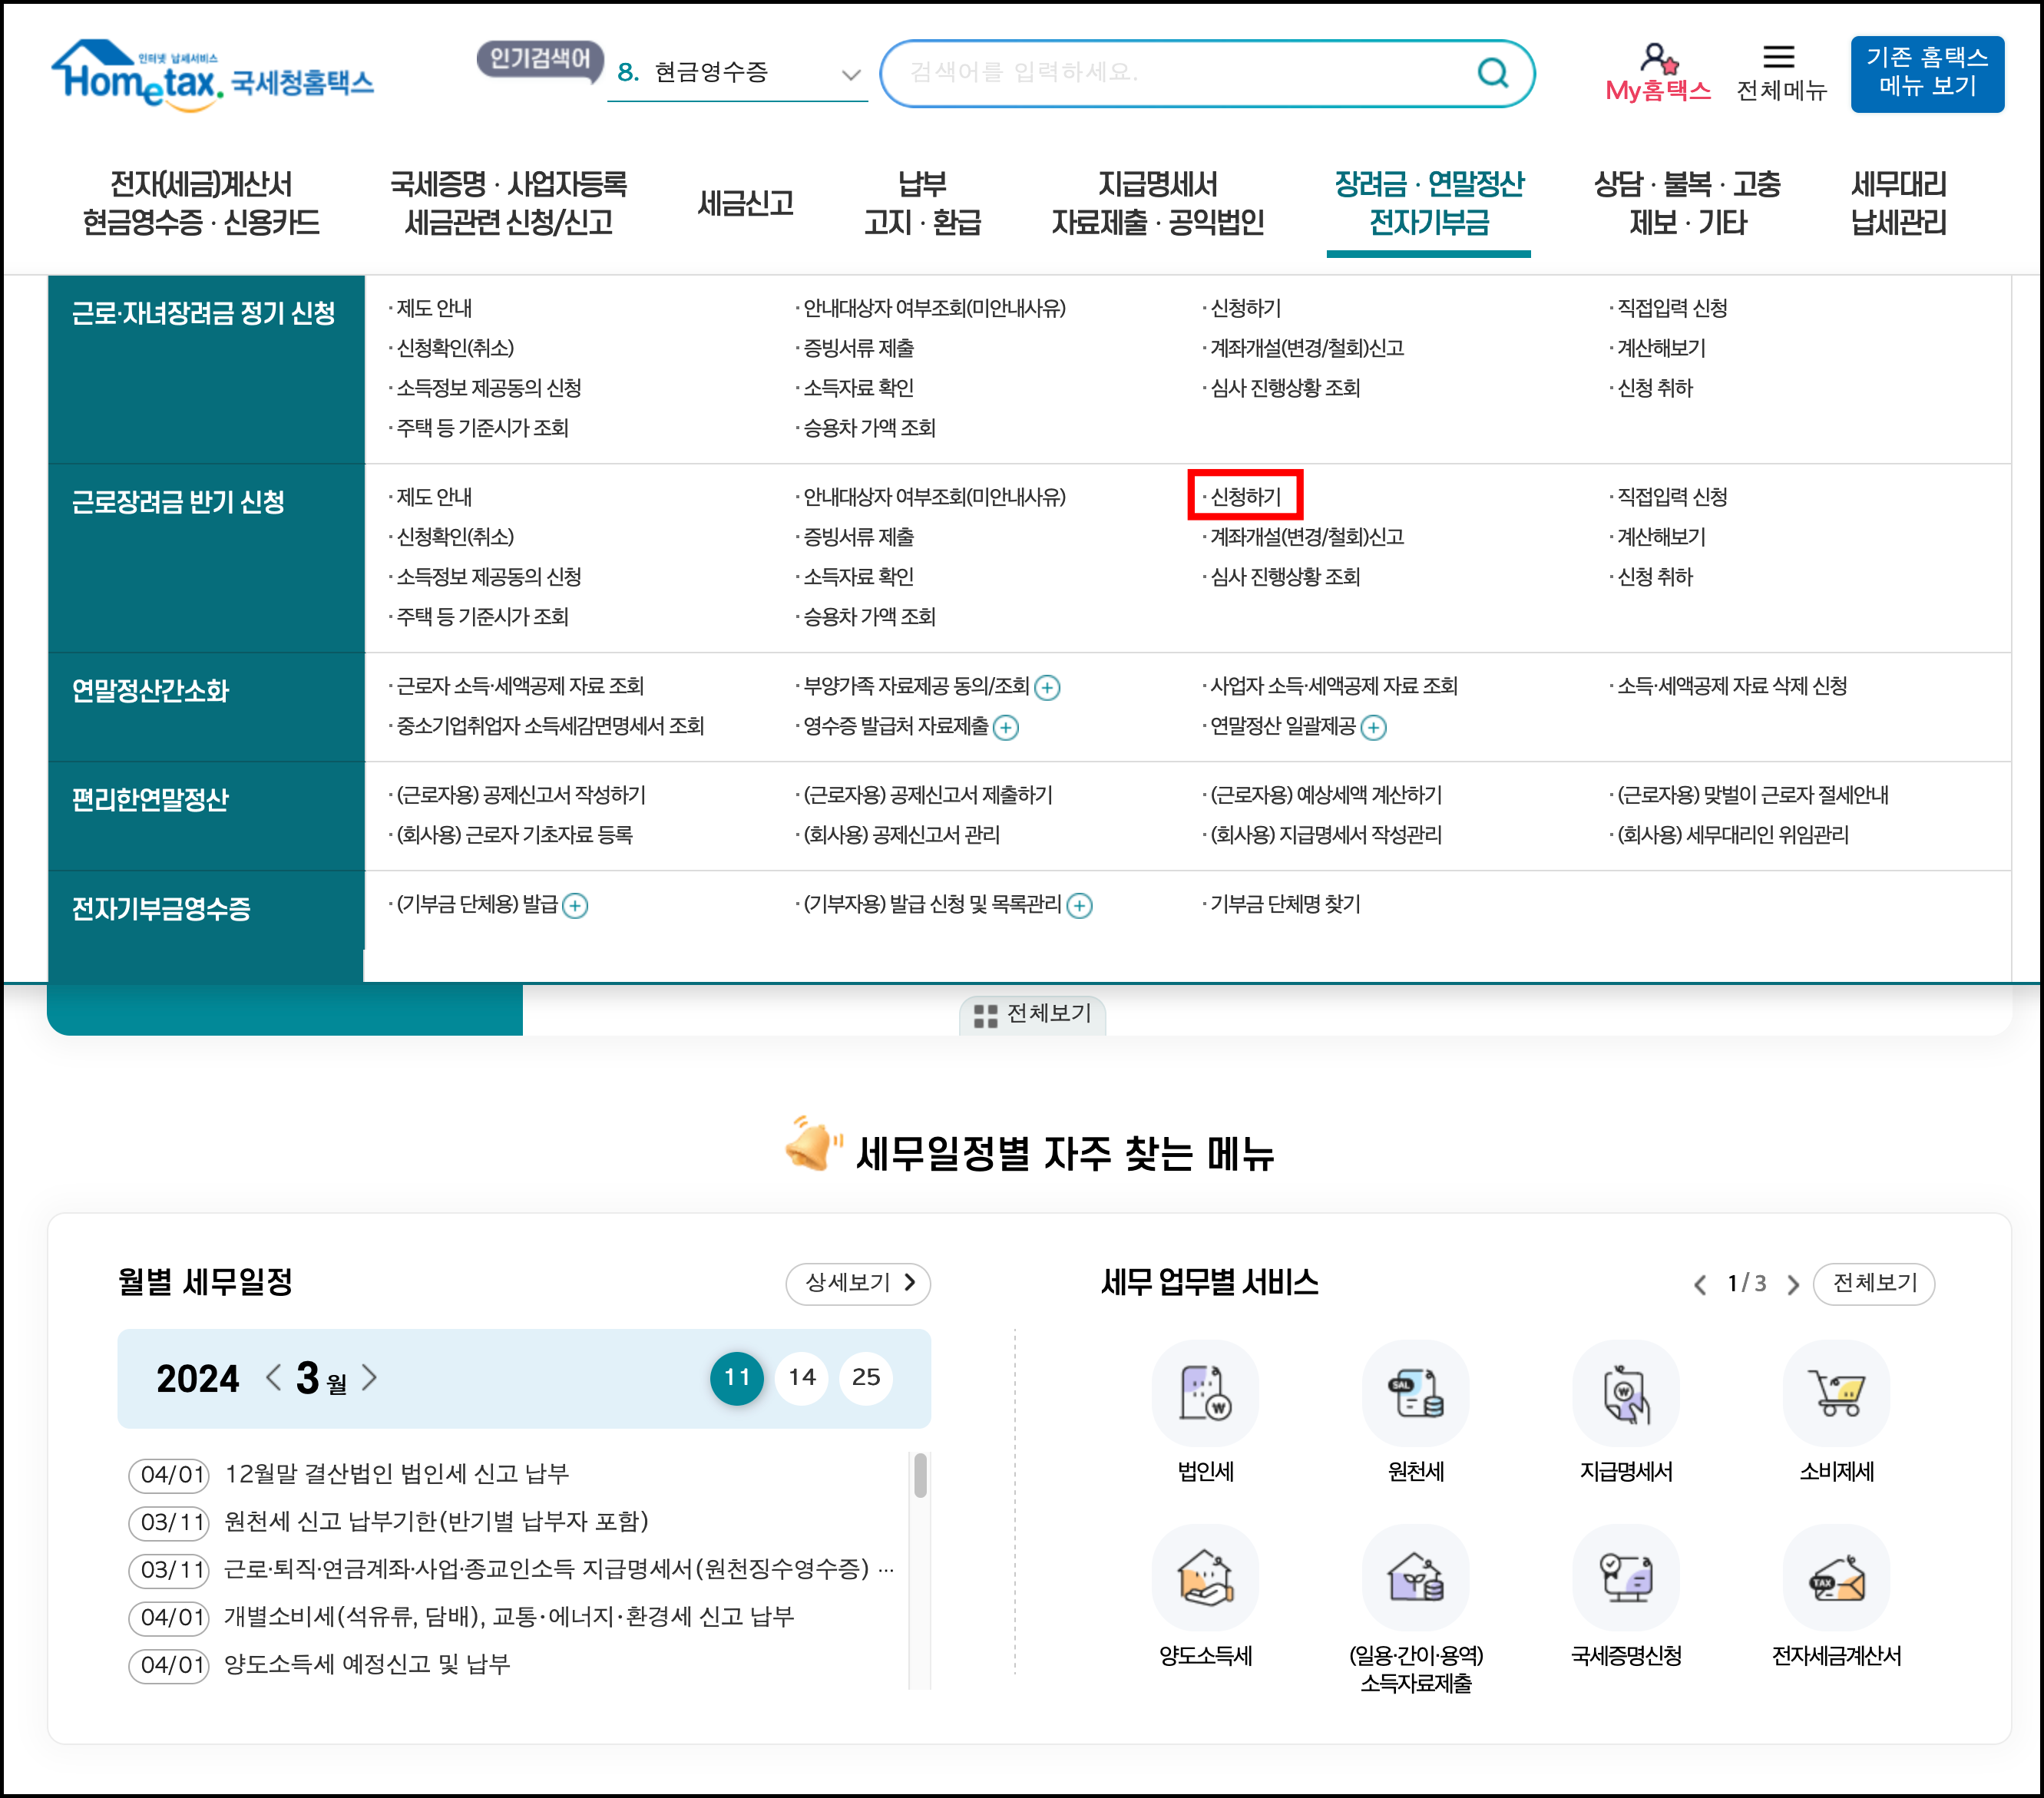Open 장려금·연말정산 전자기부금 menu
The image size is (2044, 1798).
[x=1428, y=203]
